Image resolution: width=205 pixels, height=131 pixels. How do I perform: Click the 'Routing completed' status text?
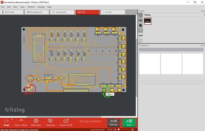coord(90,121)
